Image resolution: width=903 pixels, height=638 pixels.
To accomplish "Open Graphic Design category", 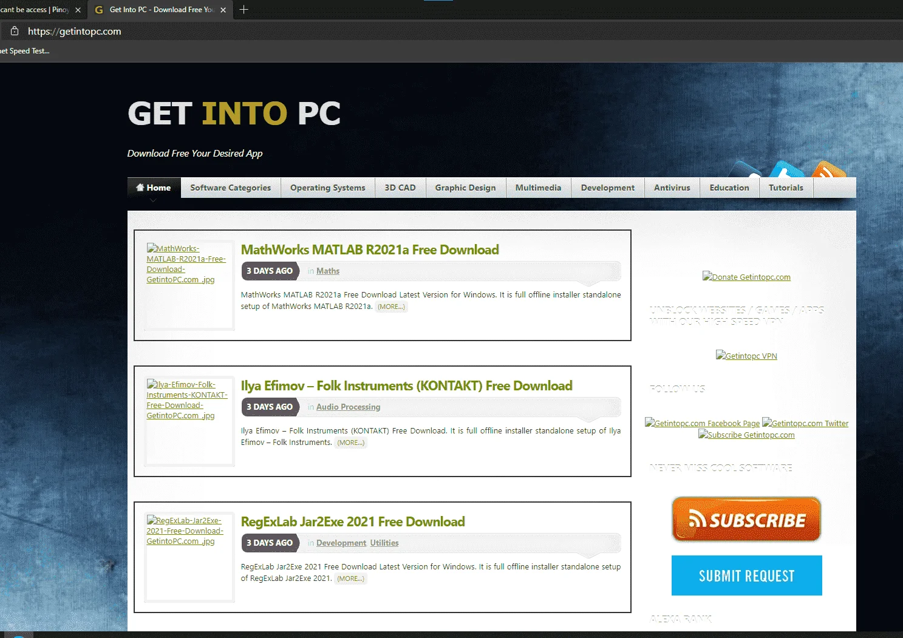I will (x=466, y=188).
